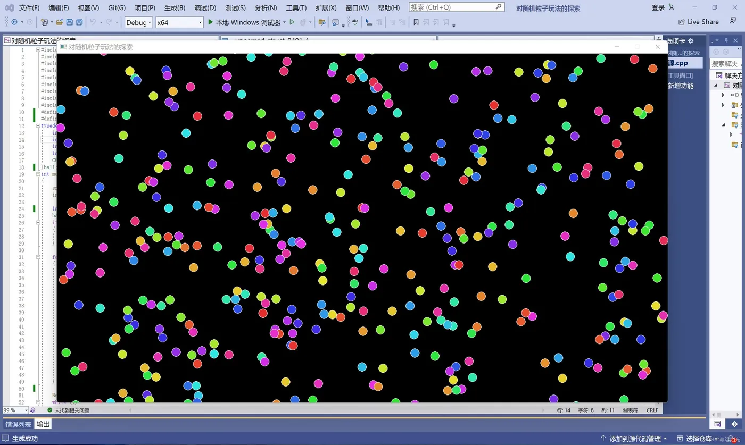745x445 pixels.
Task: Switch to the 错误列表 tab
Action: click(x=18, y=424)
